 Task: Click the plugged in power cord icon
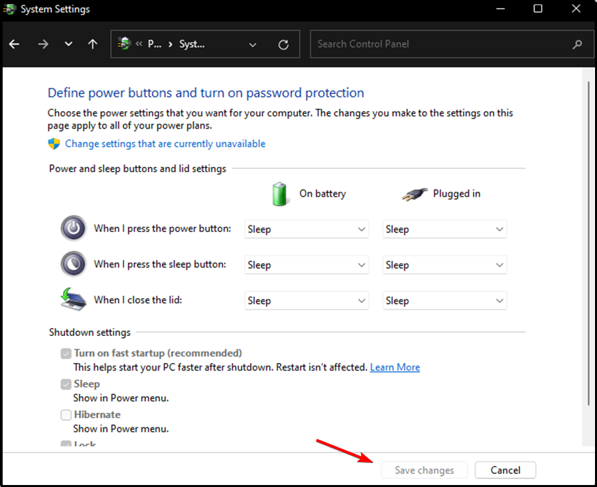[413, 193]
